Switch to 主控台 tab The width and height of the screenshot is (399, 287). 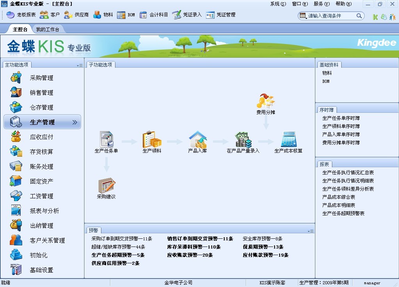[x=20, y=30]
